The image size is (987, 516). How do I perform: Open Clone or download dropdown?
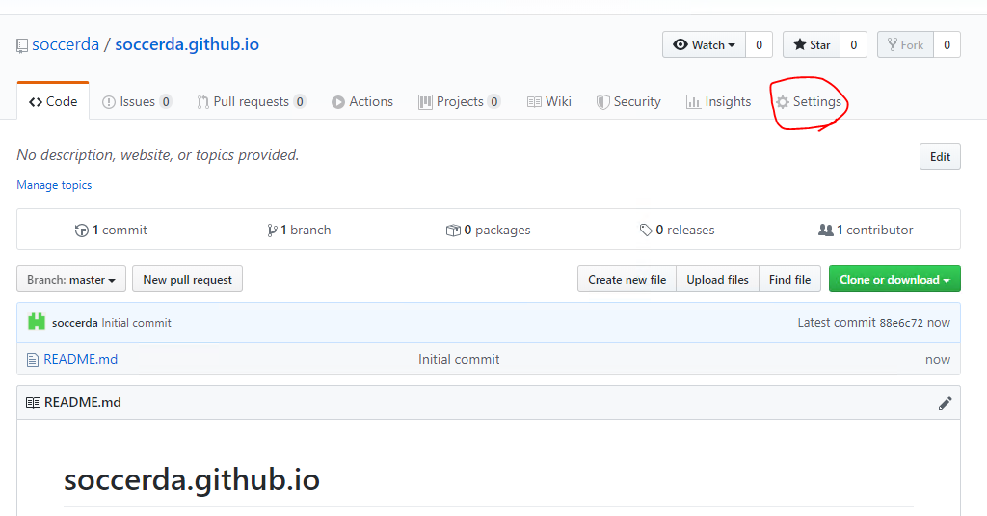pos(894,279)
